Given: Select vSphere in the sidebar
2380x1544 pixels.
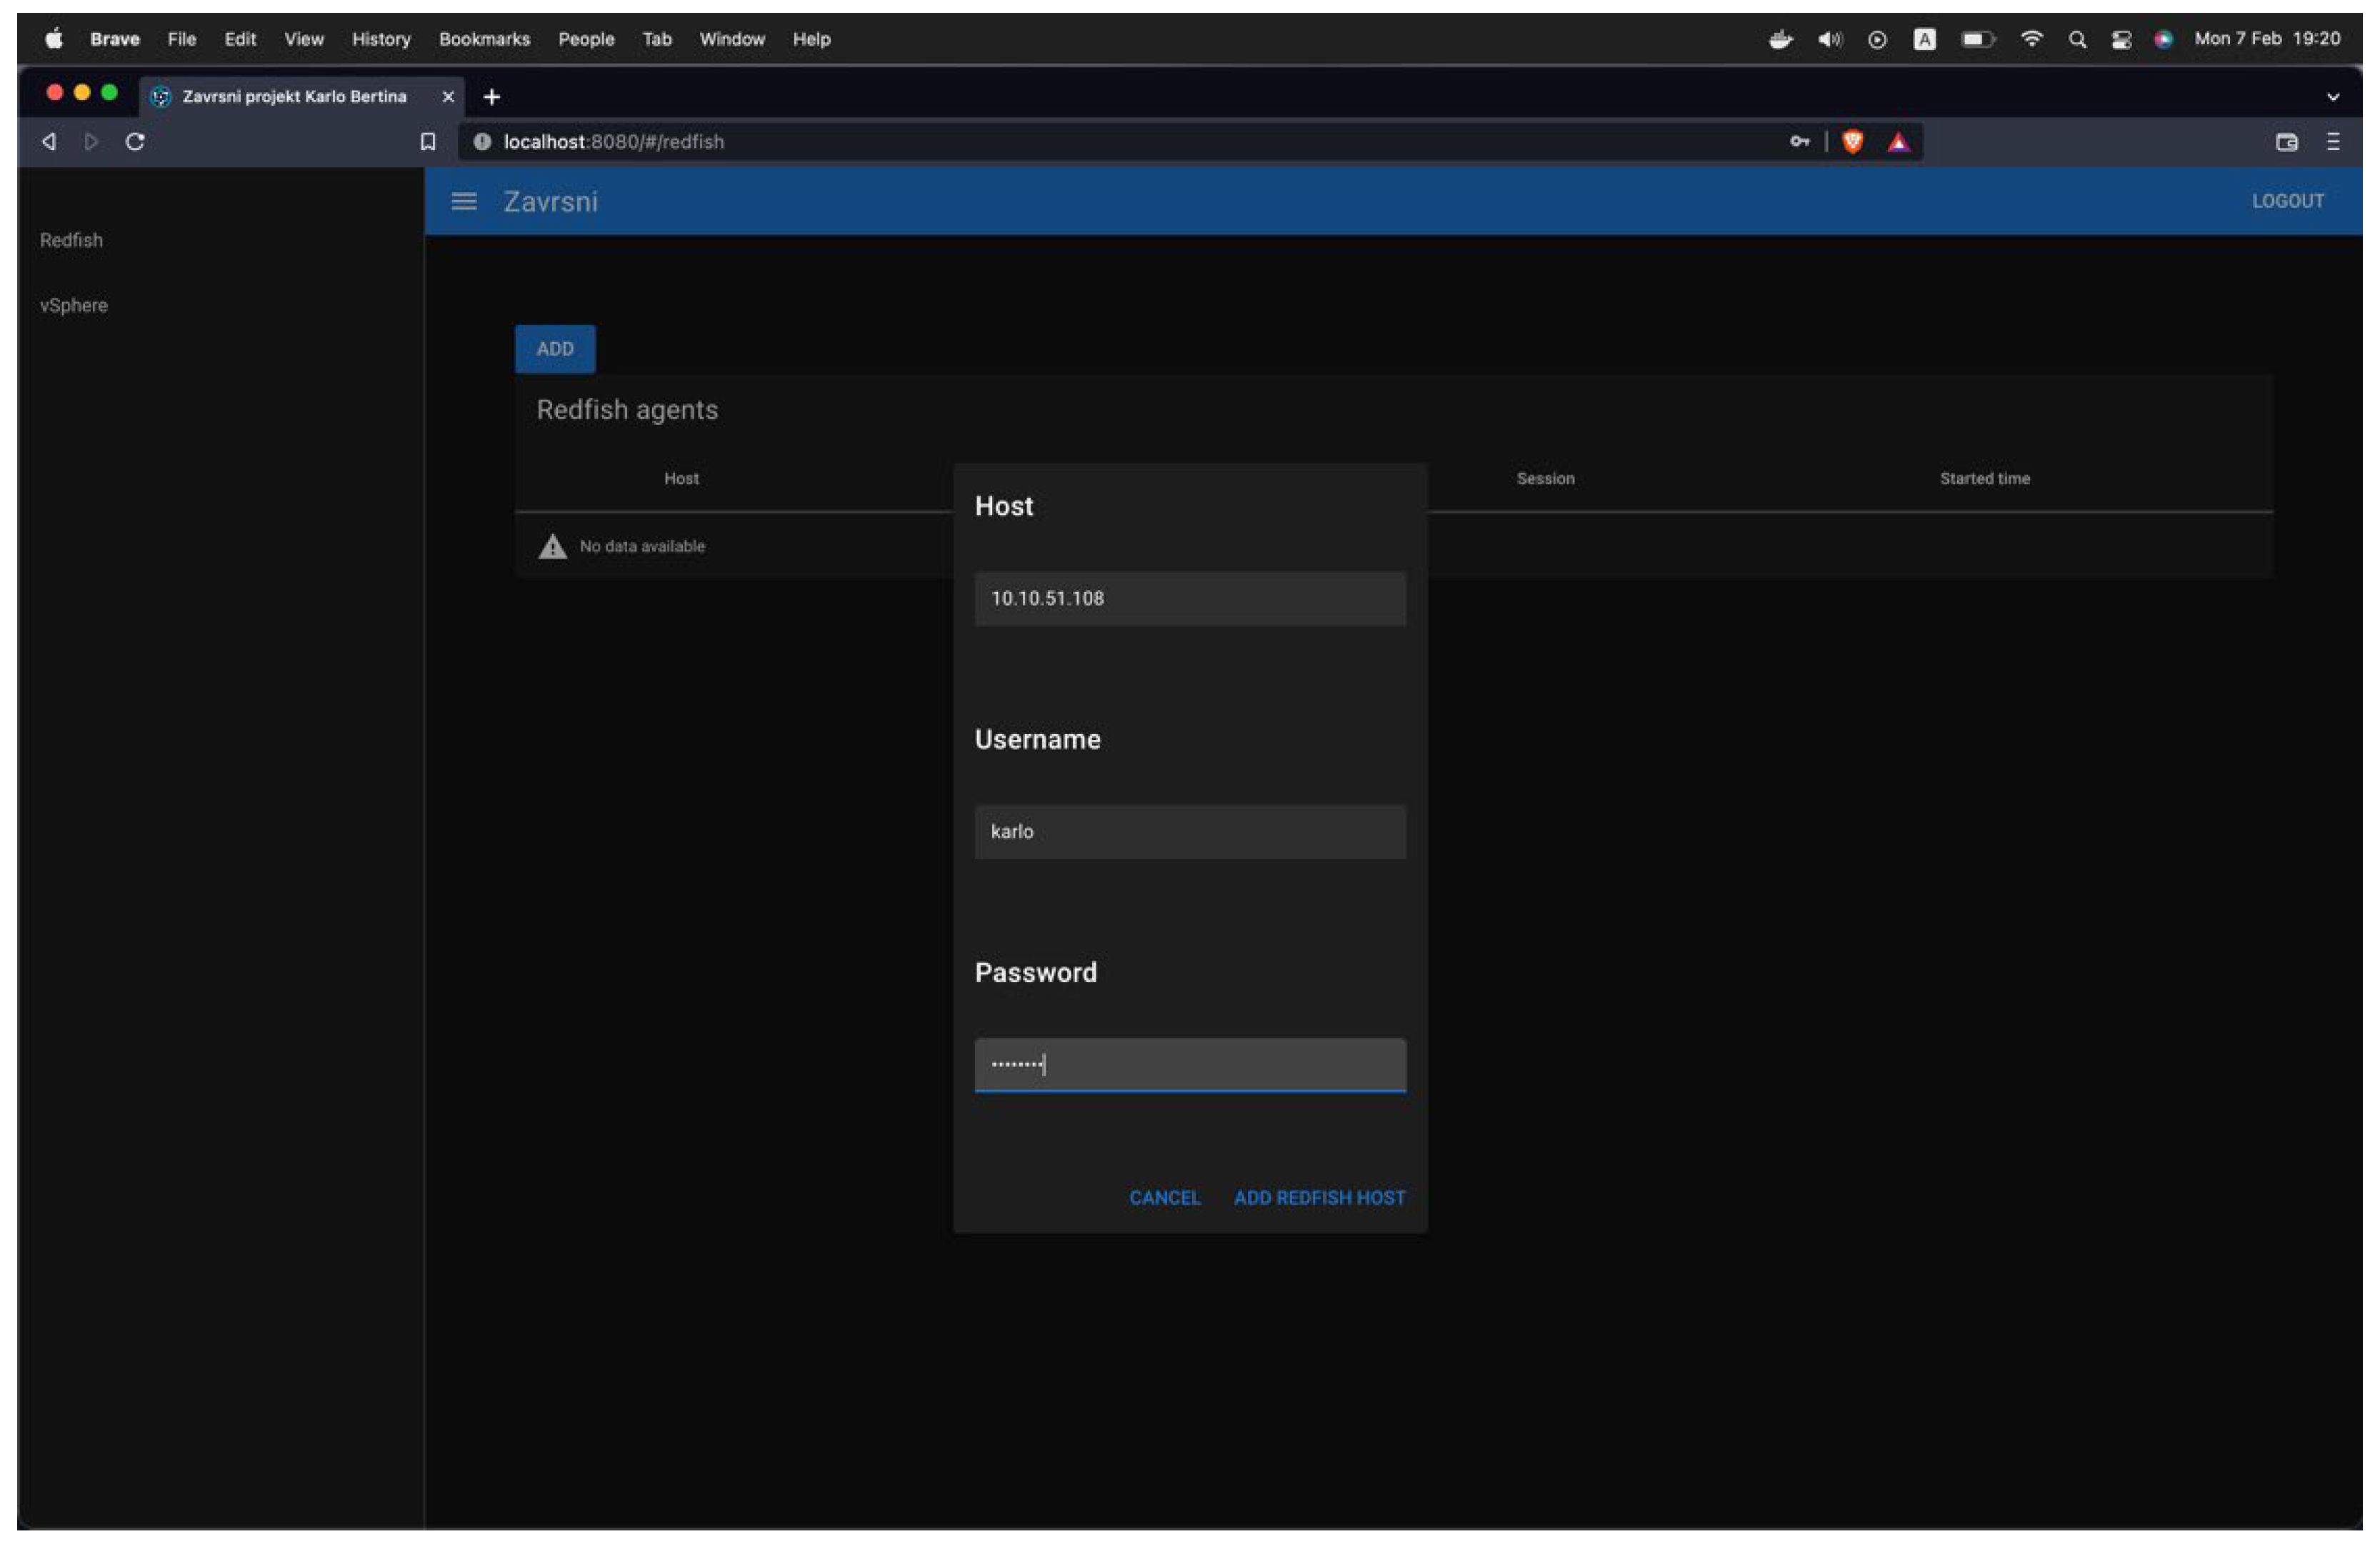Looking at the screenshot, I should pos(74,306).
